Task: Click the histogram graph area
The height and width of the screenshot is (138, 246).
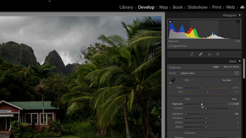Action: 204,29
